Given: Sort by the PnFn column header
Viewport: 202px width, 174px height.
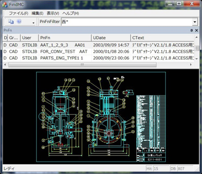Looking at the screenshot, I should coord(65,38).
